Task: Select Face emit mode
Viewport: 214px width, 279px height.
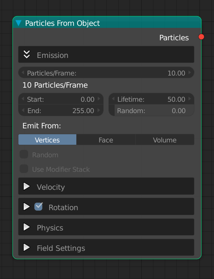Action: (106, 140)
